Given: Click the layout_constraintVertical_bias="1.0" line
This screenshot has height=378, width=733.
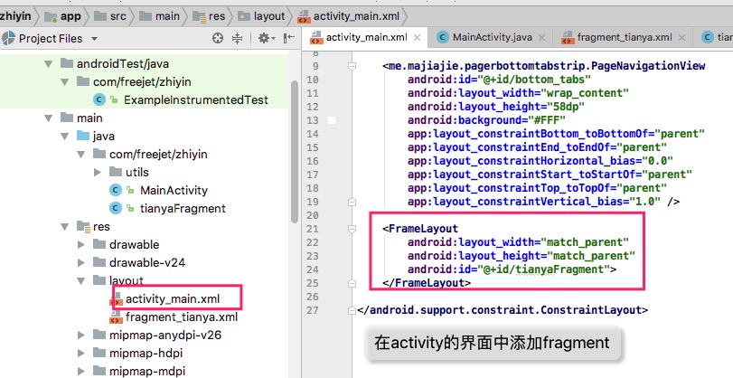Looking at the screenshot, I should click(x=544, y=202).
